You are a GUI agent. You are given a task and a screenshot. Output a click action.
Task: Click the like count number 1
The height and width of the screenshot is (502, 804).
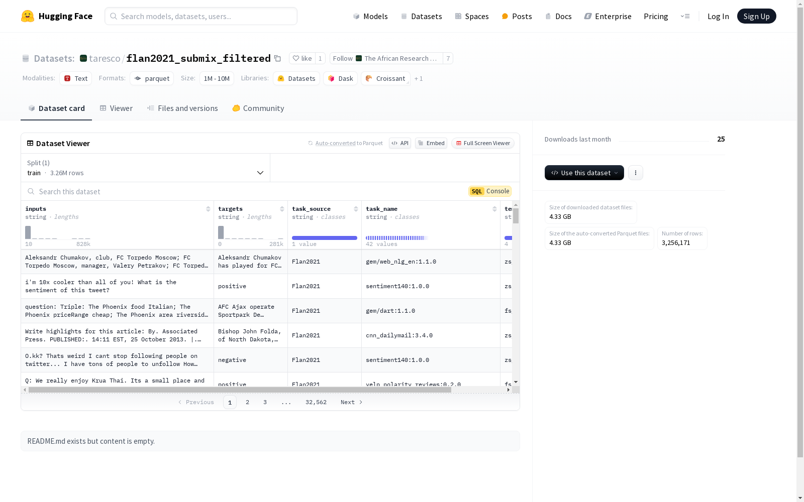pos(320,58)
